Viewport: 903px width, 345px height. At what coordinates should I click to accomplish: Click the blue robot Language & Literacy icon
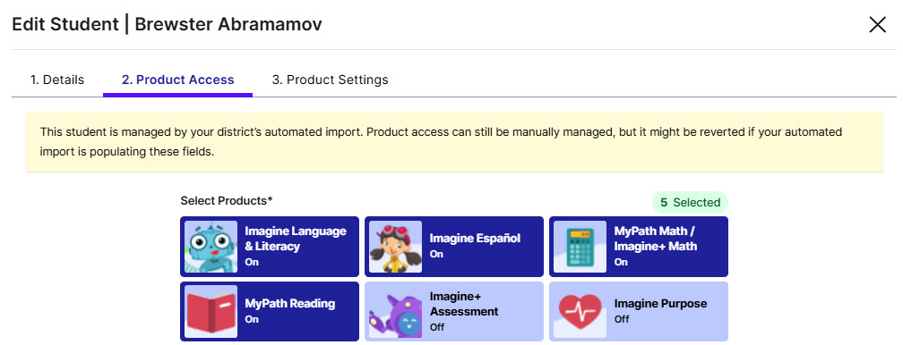point(211,247)
